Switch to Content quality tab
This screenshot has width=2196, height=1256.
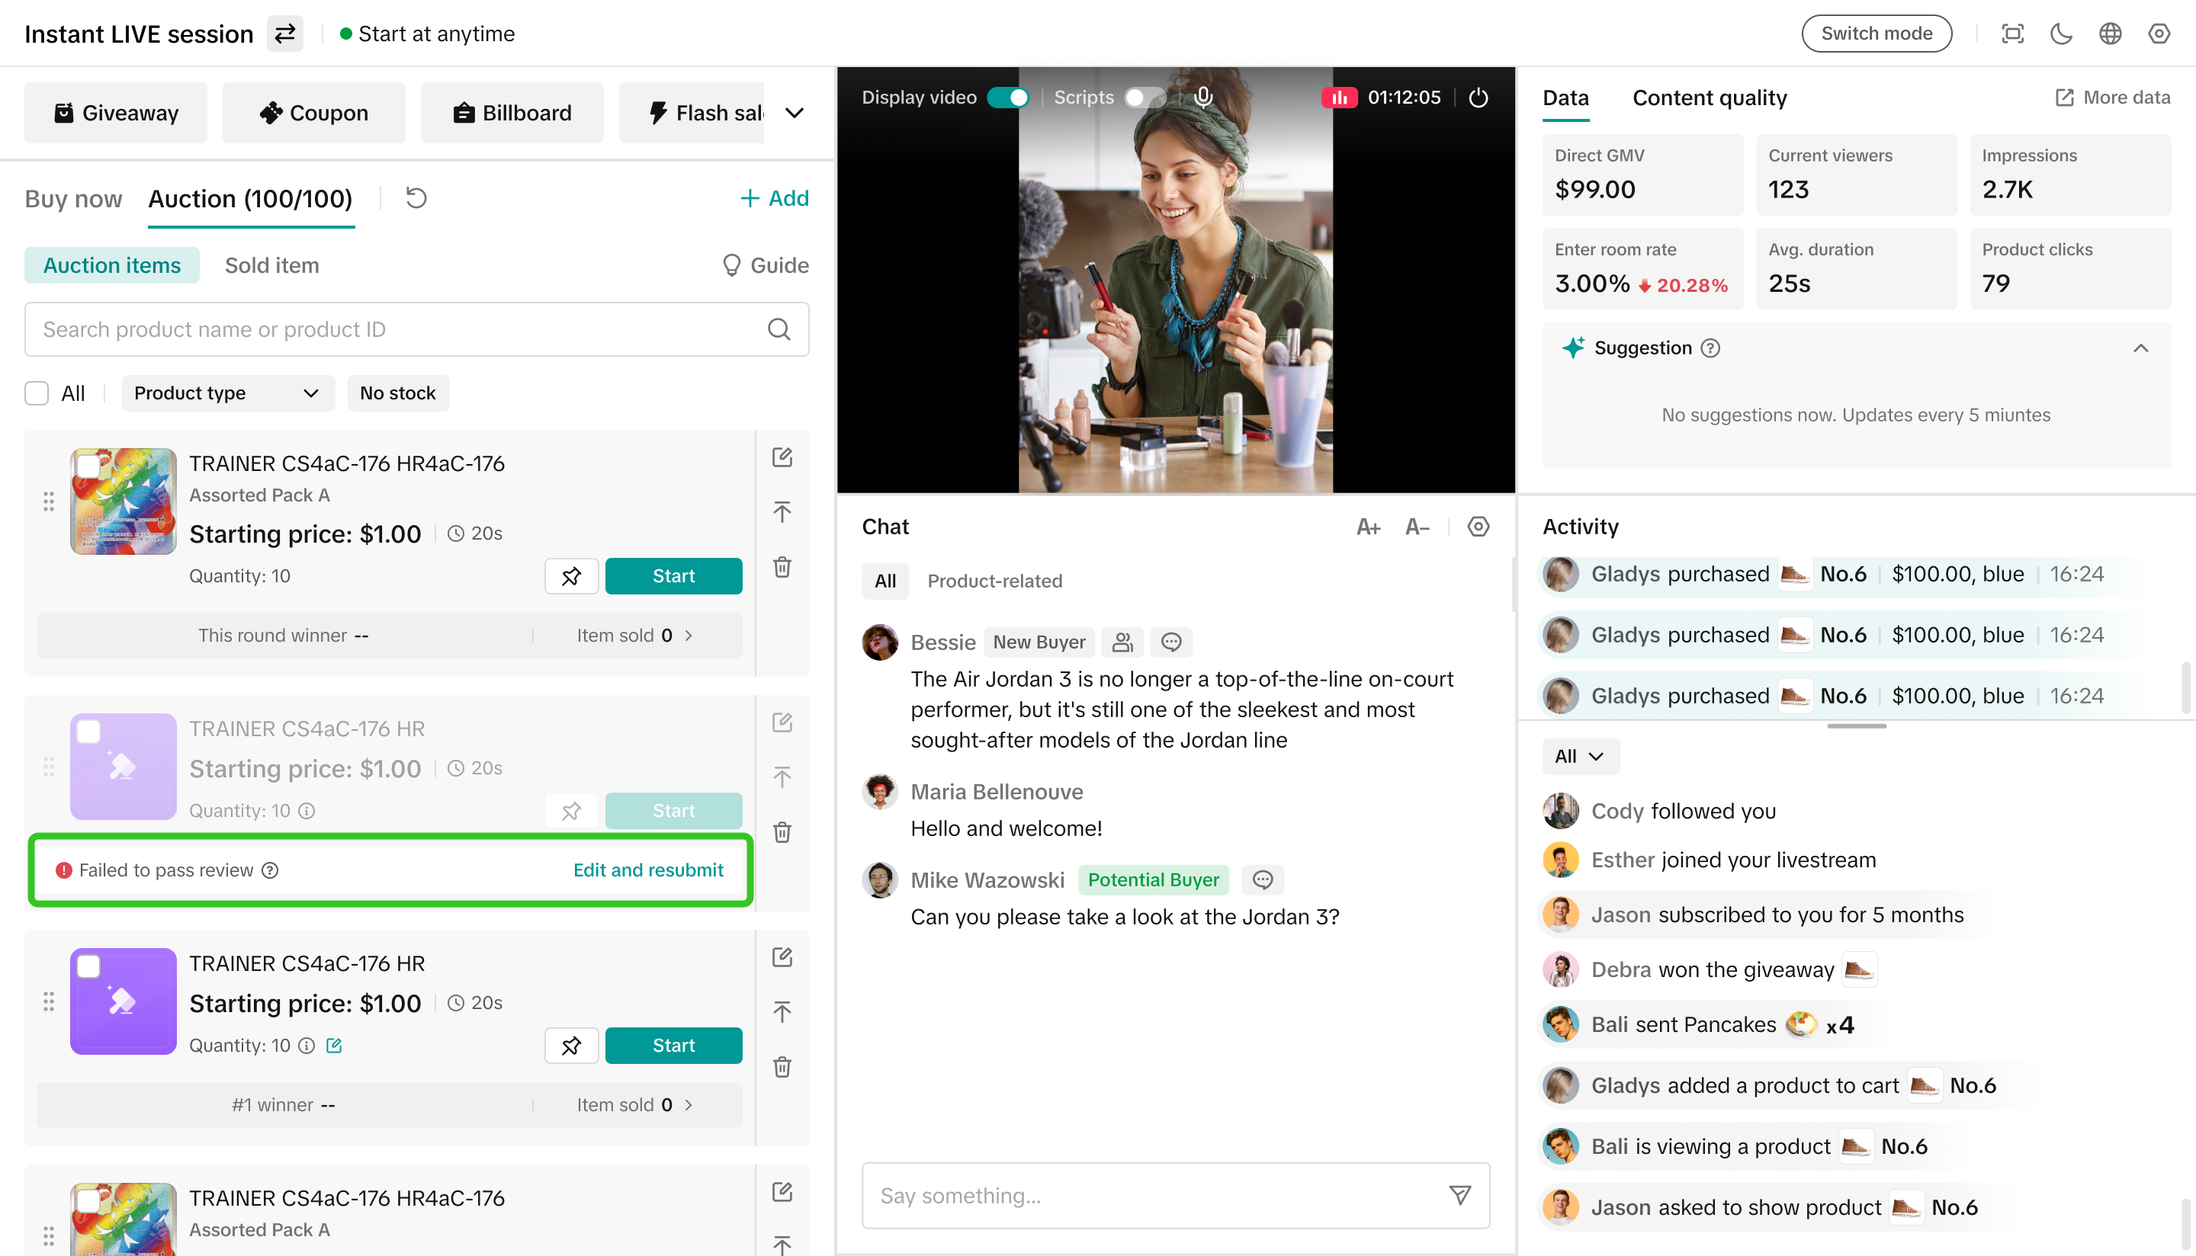point(1710,98)
